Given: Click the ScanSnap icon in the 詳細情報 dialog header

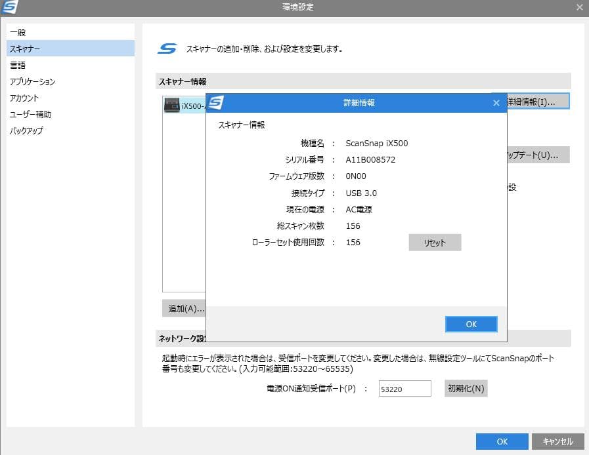Looking at the screenshot, I should coord(218,103).
